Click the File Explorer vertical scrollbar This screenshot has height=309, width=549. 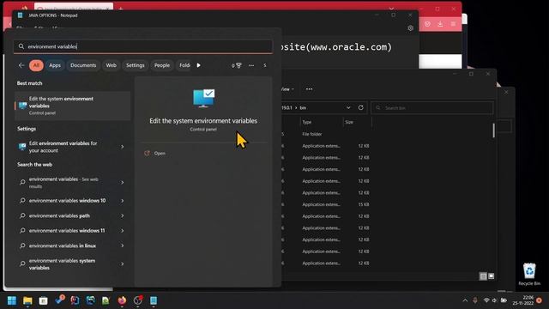tap(494, 130)
